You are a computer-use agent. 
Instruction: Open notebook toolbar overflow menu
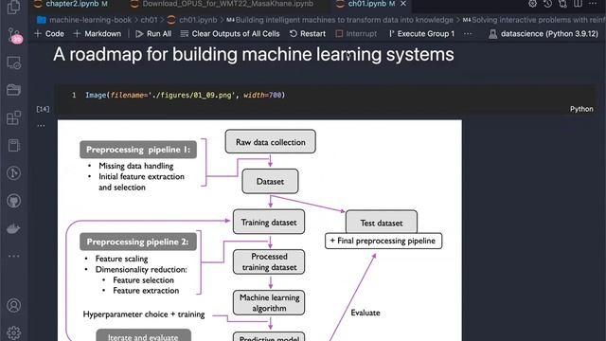point(468,34)
